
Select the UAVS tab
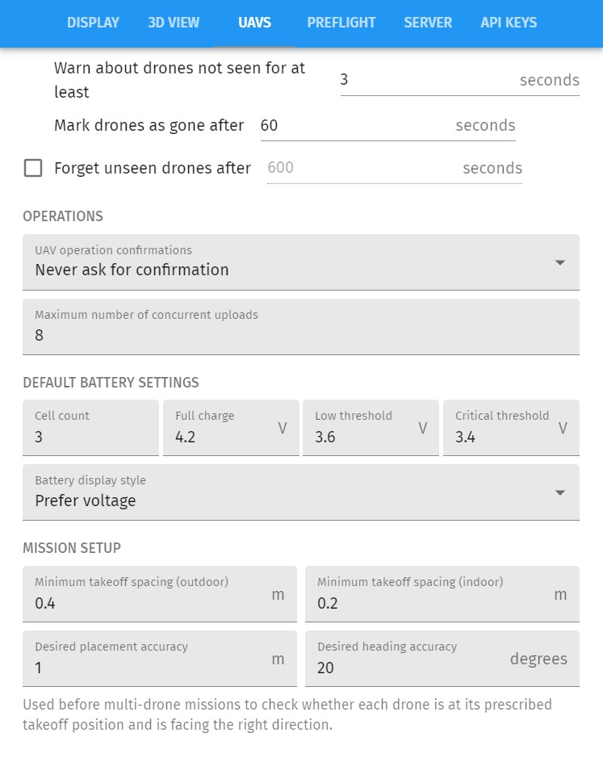(x=254, y=23)
